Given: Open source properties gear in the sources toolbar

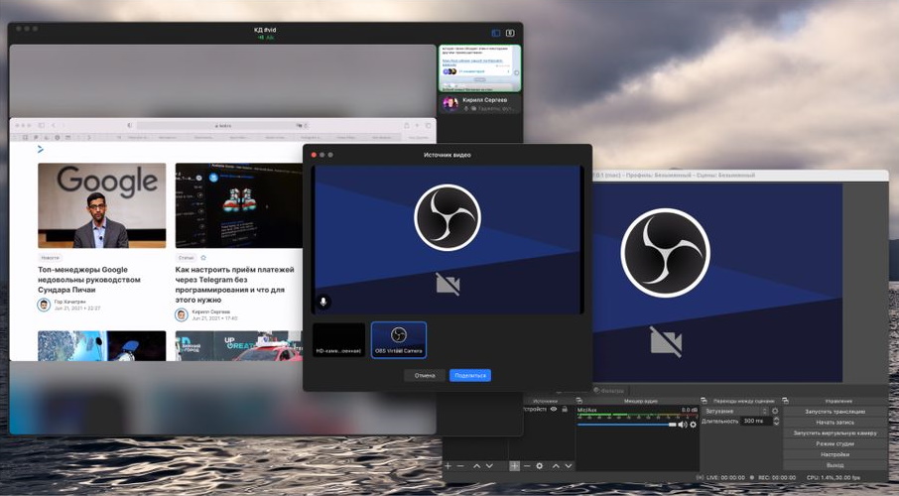Looking at the screenshot, I should (x=540, y=466).
